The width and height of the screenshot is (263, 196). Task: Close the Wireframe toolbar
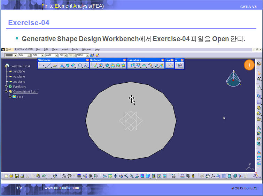pyautogui.click(x=87, y=60)
